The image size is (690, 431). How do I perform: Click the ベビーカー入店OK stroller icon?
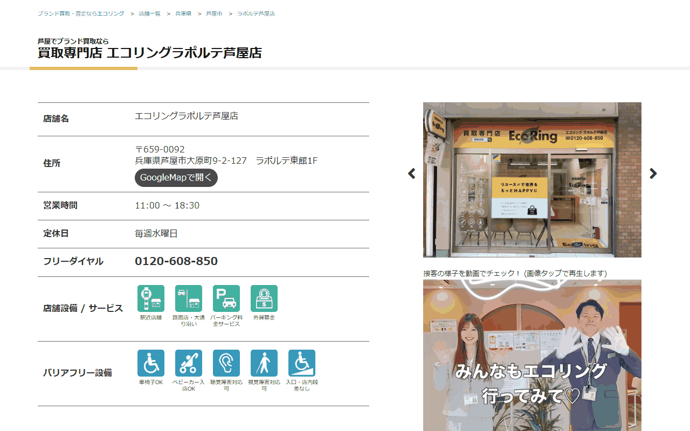(x=189, y=363)
